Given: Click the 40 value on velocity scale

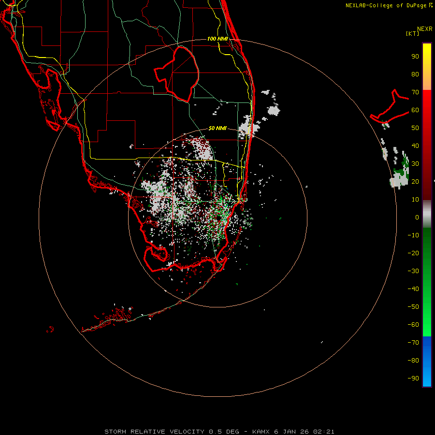Looking at the screenshot, I should pos(415,146).
